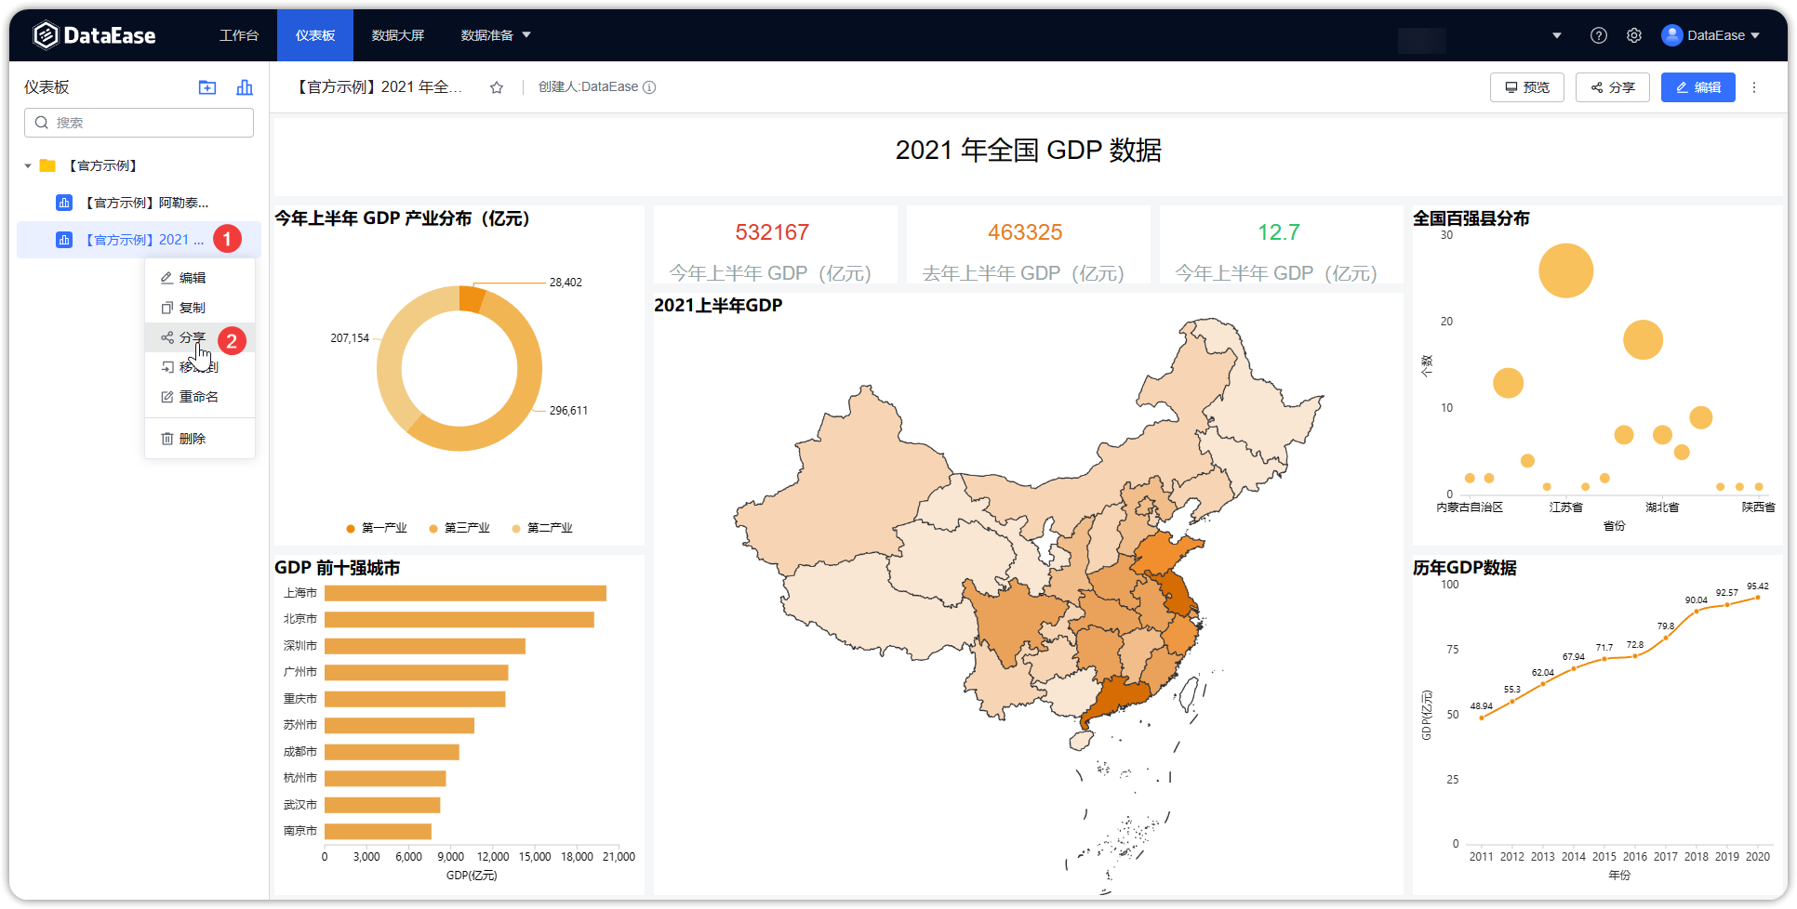Open the more options menu beside 编辑 button

click(1754, 86)
